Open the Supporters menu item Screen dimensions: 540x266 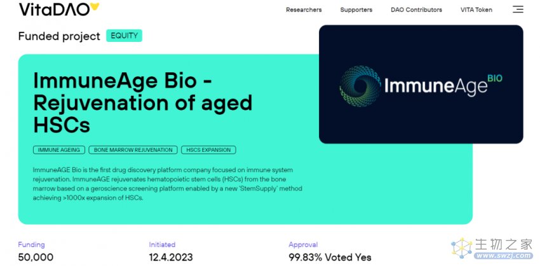click(356, 10)
